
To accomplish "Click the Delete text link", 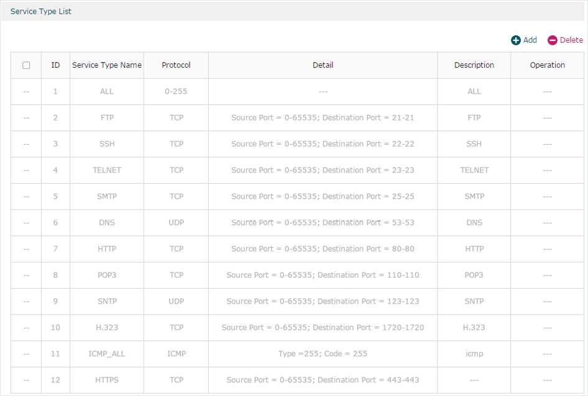I will click(571, 40).
